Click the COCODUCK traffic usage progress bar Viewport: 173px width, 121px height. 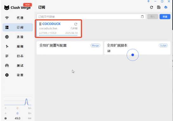(58, 35)
